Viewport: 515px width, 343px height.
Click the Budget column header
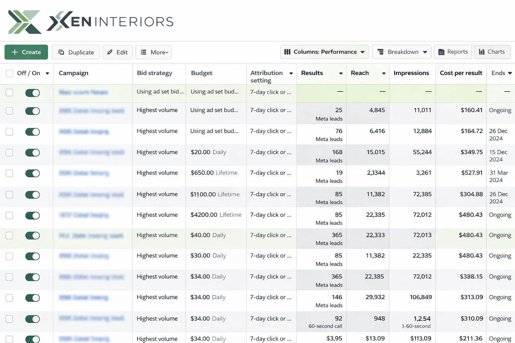click(202, 73)
